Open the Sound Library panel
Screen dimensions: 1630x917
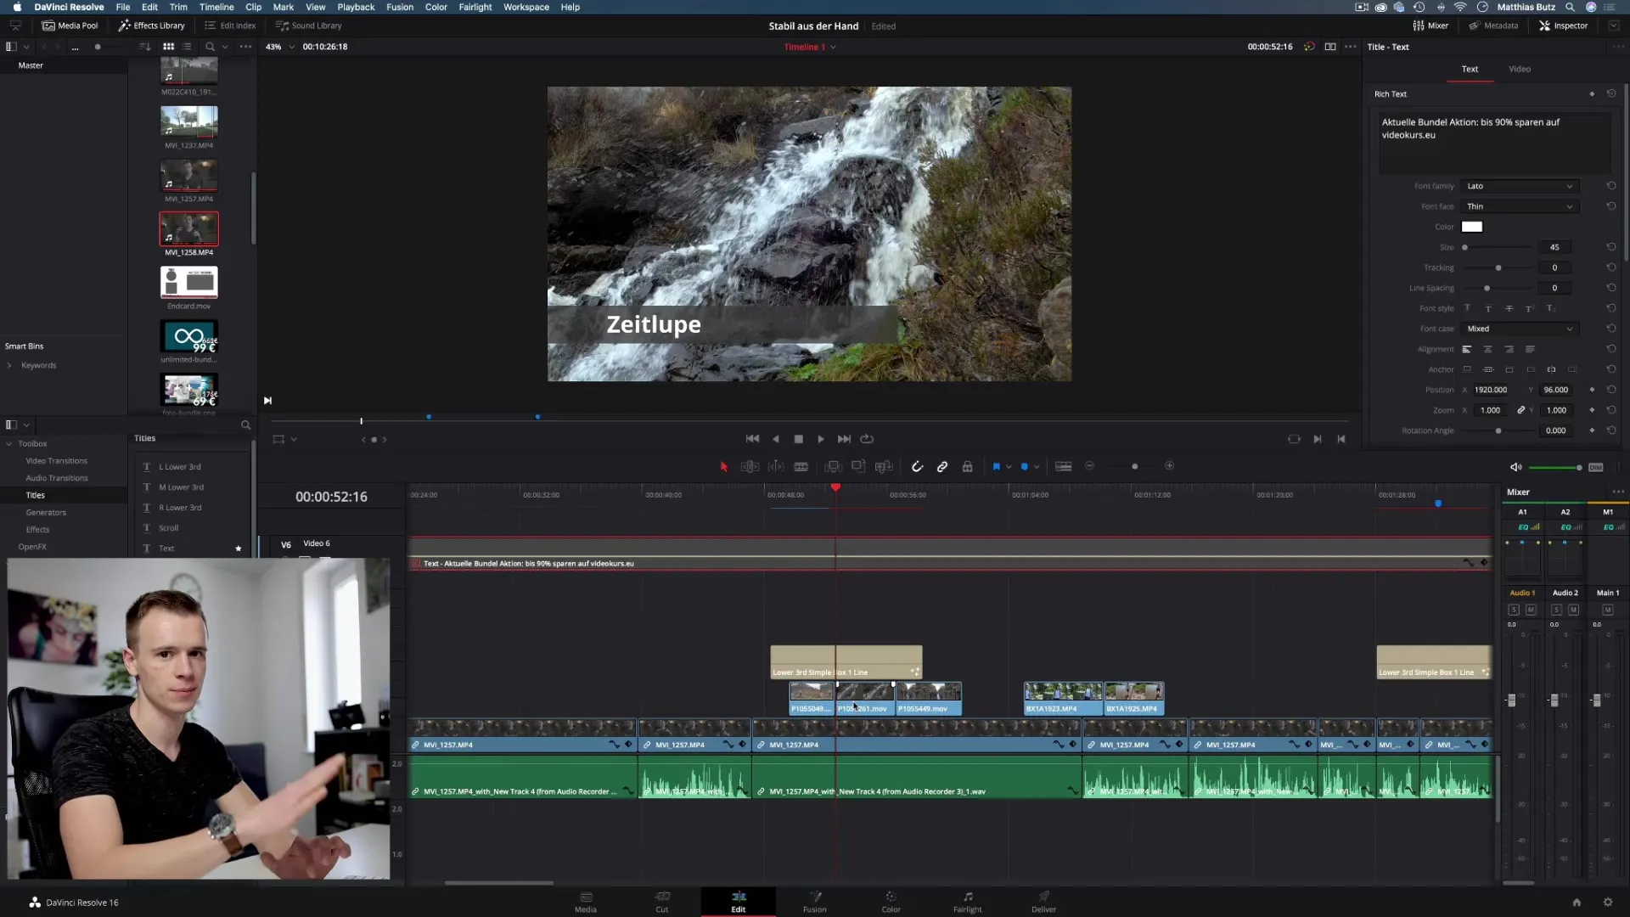pyautogui.click(x=309, y=25)
